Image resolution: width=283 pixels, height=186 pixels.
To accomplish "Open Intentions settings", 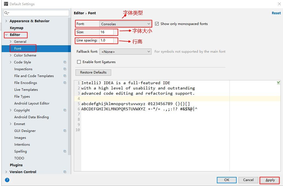I will coord(22,144).
